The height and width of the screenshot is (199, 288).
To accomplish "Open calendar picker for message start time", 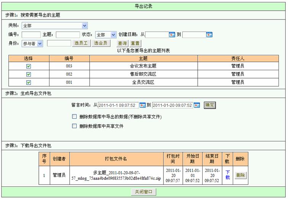I will coord(142,105).
